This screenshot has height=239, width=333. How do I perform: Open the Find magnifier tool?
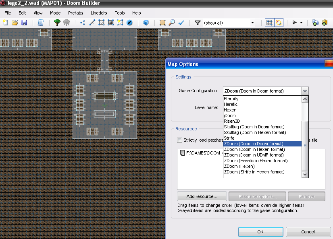(172, 23)
